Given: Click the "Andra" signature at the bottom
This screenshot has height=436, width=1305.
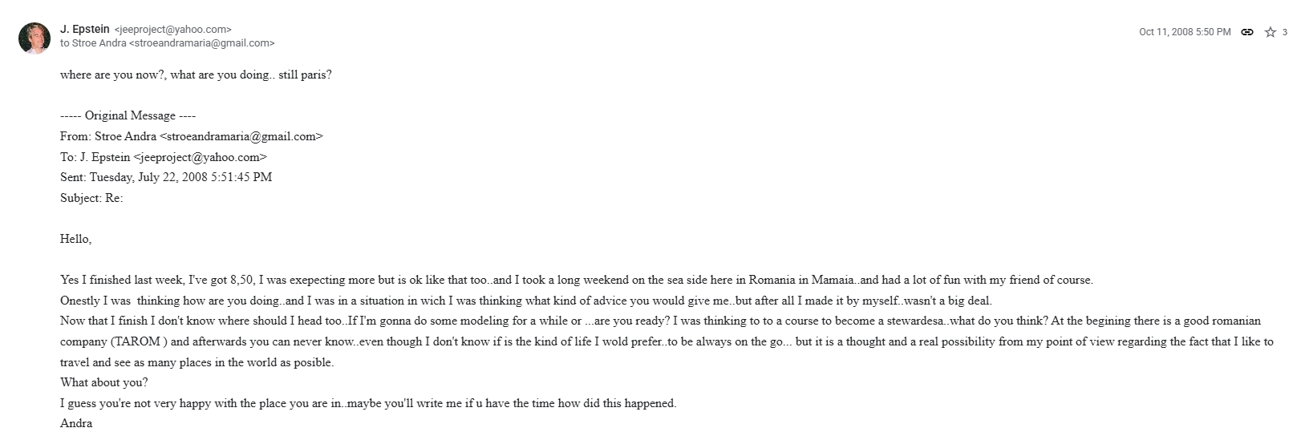Looking at the screenshot, I should pos(76,423).
